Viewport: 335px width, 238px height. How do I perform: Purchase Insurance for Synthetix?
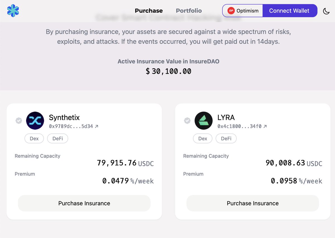[x=84, y=203]
